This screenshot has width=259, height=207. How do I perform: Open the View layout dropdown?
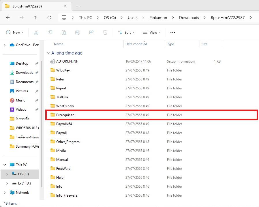click(152, 33)
